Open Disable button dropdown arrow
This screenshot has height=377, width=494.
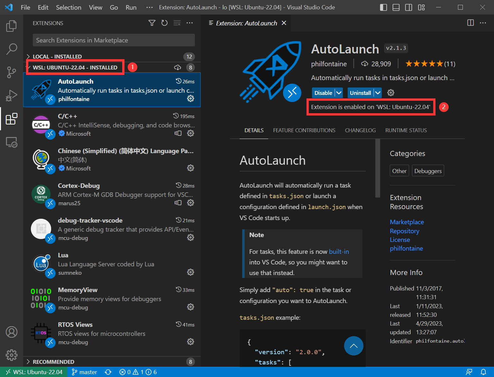pos(339,93)
